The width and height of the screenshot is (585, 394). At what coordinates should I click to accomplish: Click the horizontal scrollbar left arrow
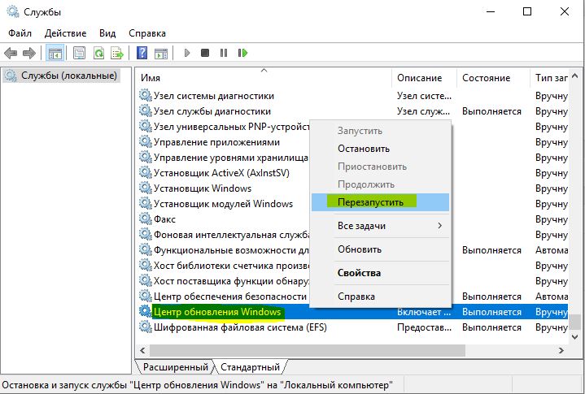pos(142,350)
